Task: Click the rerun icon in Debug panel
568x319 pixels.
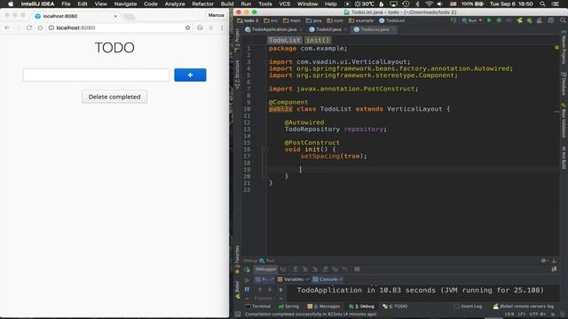Action: click(247, 269)
